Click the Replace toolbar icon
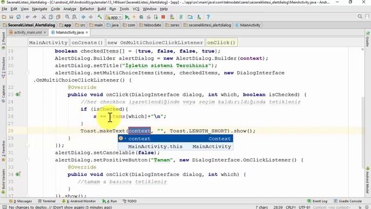Screen dimensions: 371x209 click(x=74, y=17)
